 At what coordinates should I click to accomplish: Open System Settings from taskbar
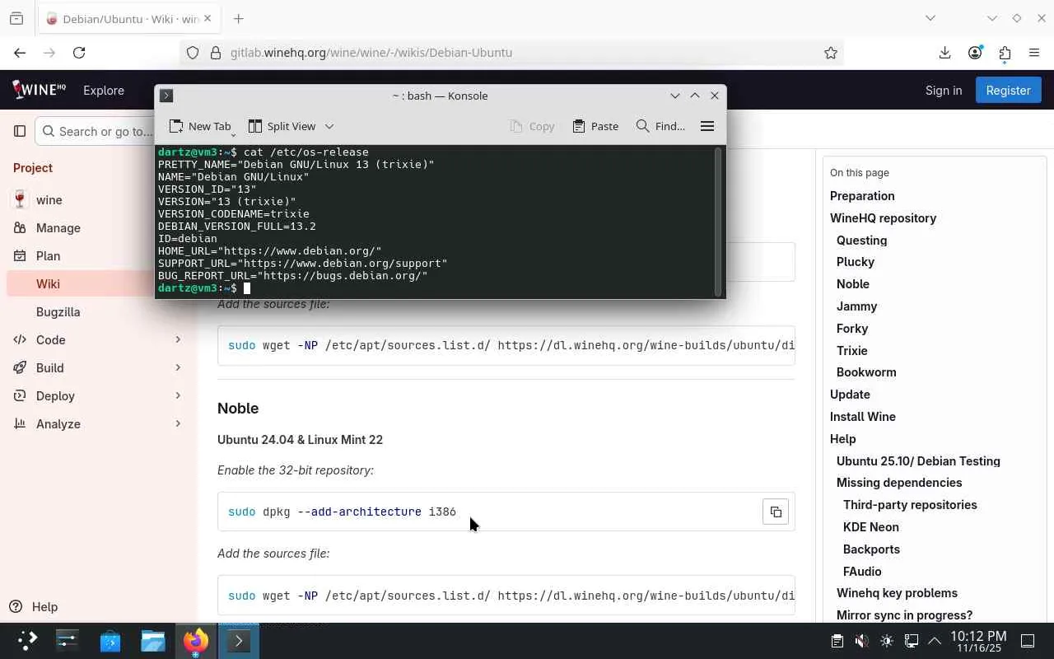pyautogui.click(x=68, y=641)
